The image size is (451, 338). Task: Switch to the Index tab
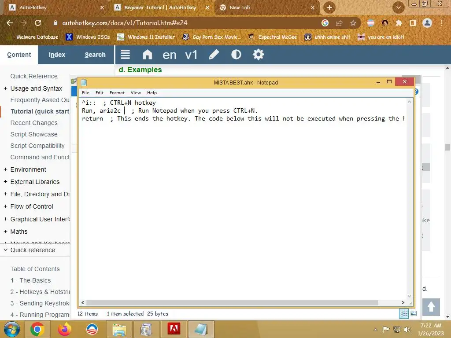57,55
